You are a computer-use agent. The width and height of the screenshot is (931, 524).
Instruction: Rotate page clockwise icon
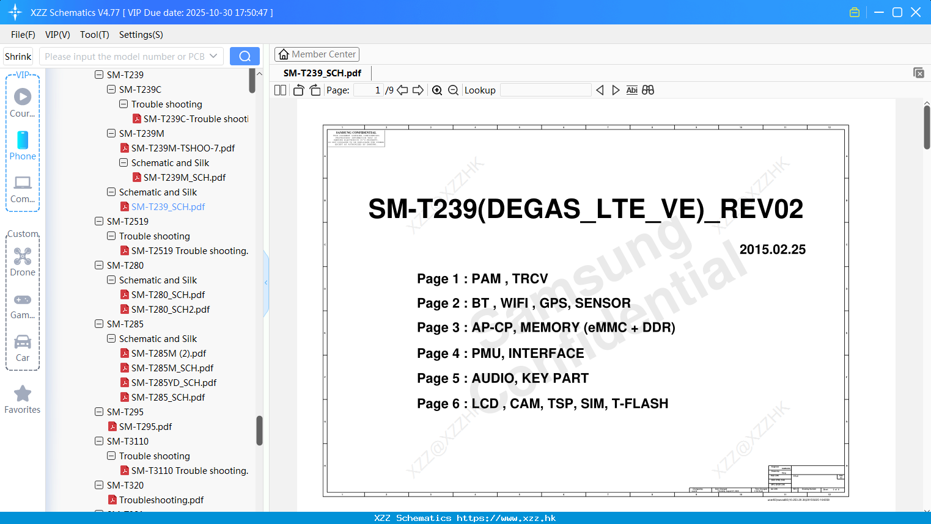click(315, 90)
